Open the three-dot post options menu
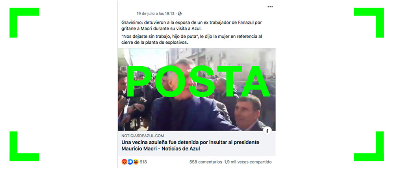Screen dimensions: 394x169 point(270,7)
